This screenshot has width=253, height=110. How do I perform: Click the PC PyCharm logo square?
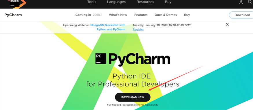click(101, 59)
